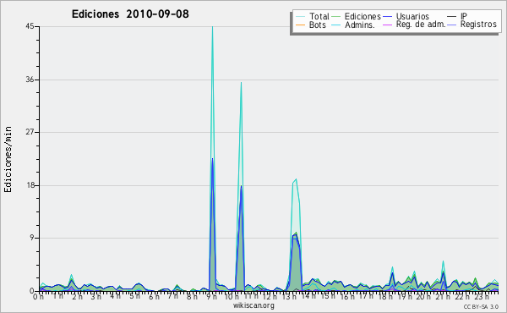Image resolution: width=507 pixels, height=313 pixels.
Task: Click the 18 y-axis label
Action: click(x=30, y=185)
